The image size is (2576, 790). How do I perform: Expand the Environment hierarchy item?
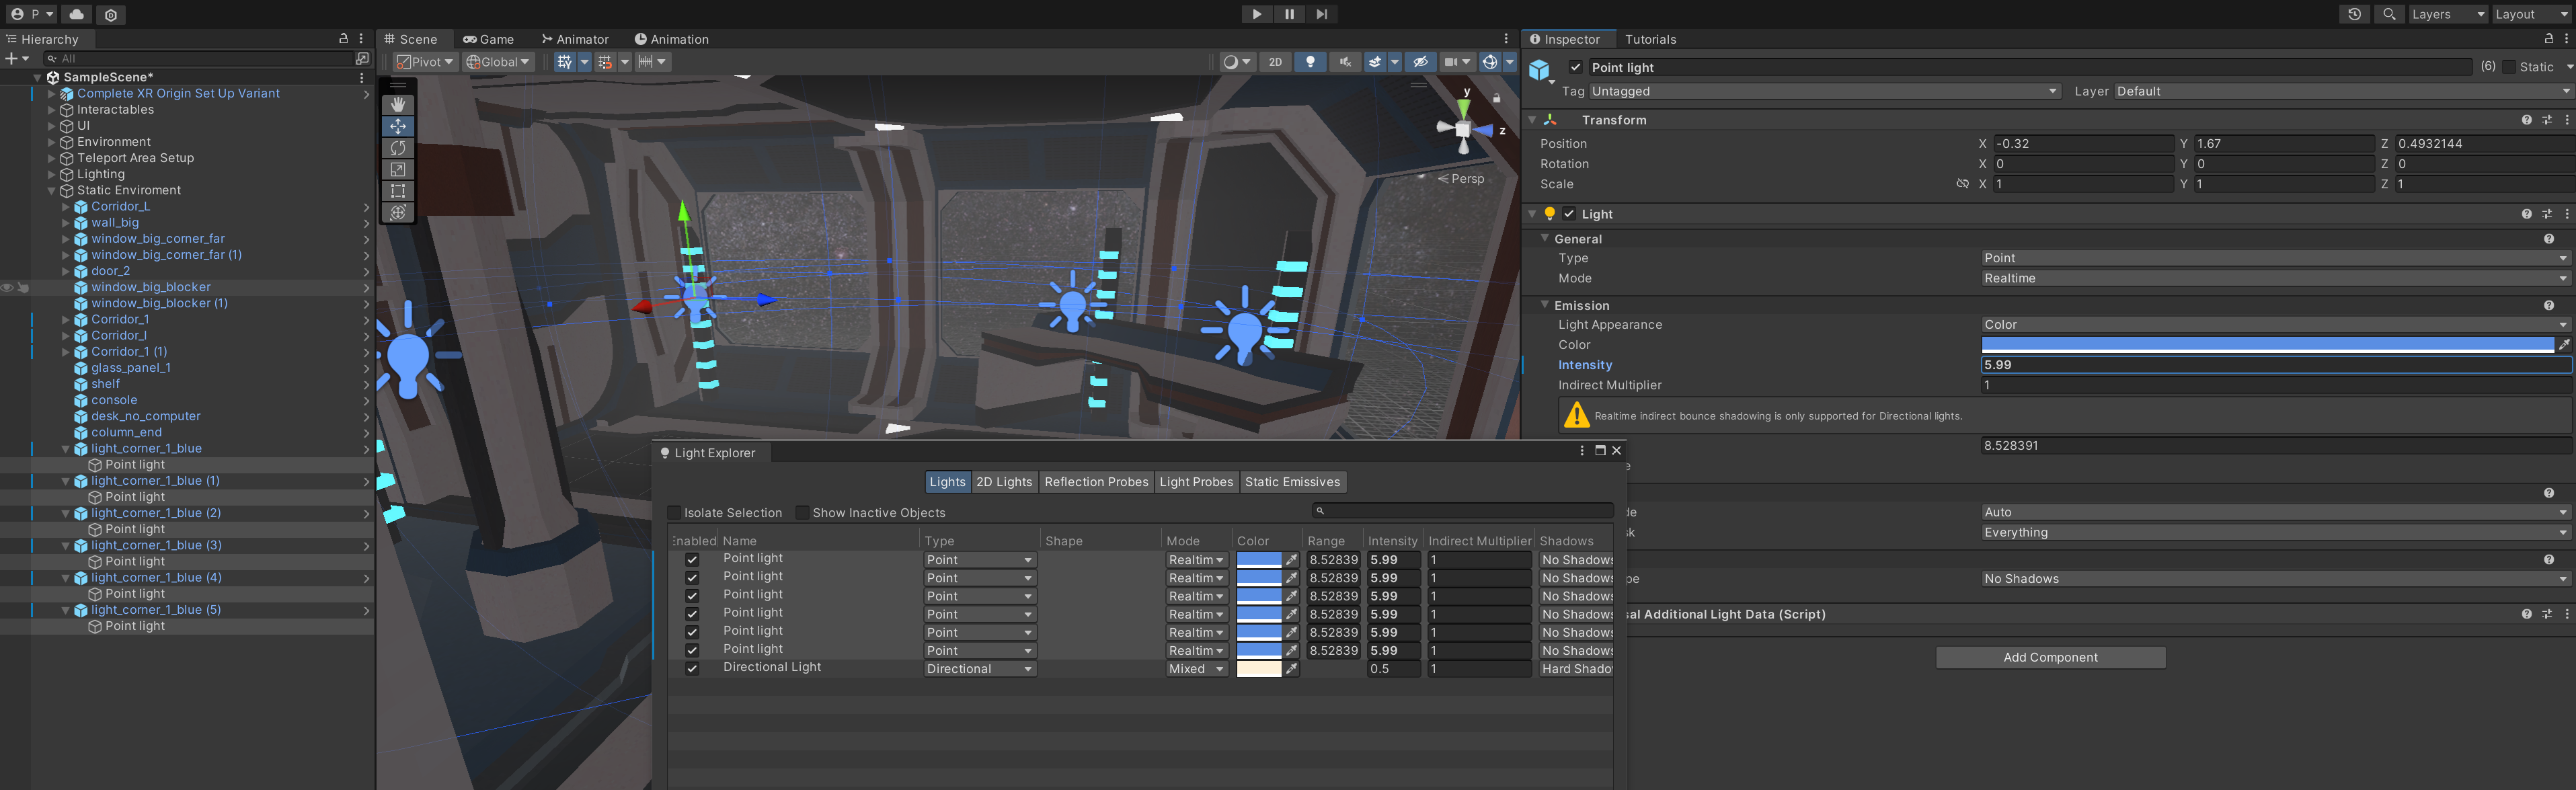(52, 142)
